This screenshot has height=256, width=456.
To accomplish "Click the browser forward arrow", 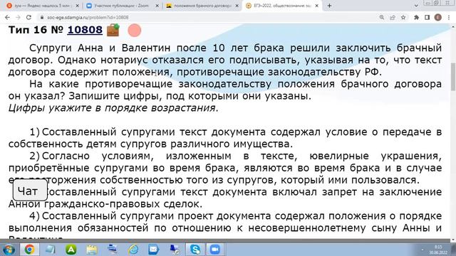I will pyautogui.click(x=18, y=17).
